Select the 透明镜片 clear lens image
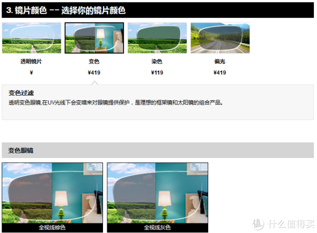The image size is (317, 233). 31,38
